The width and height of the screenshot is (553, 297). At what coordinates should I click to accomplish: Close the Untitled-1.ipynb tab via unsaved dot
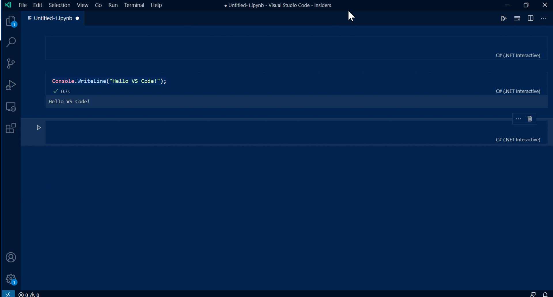(77, 18)
